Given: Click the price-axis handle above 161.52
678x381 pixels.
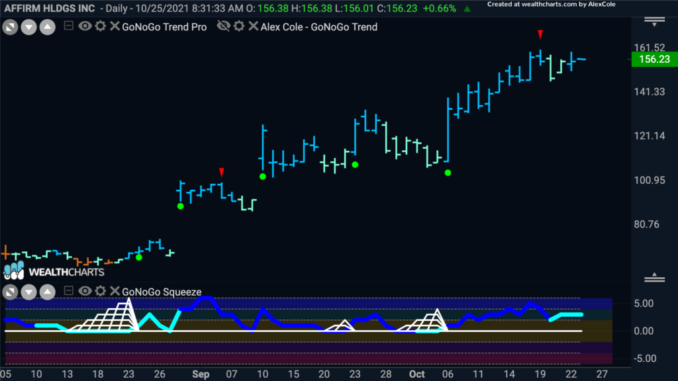Looking at the screenshot, I should [x=654, y=21].
